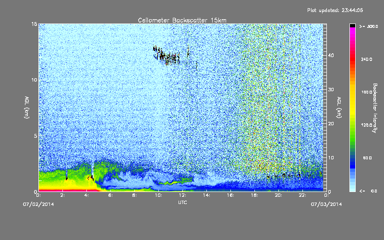Click the "4:" hour tick label
384x240 pixels.
(86, 195)
